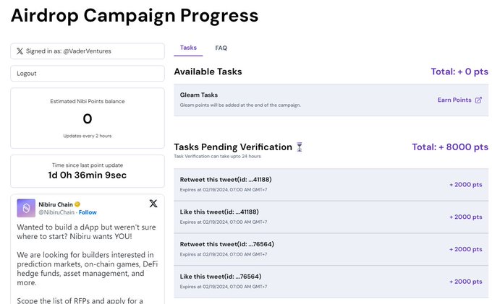Click the hourglass icon beside Tasks Pending Verification
The width and height of the screenshot is (492, 304).
(300, 147)
